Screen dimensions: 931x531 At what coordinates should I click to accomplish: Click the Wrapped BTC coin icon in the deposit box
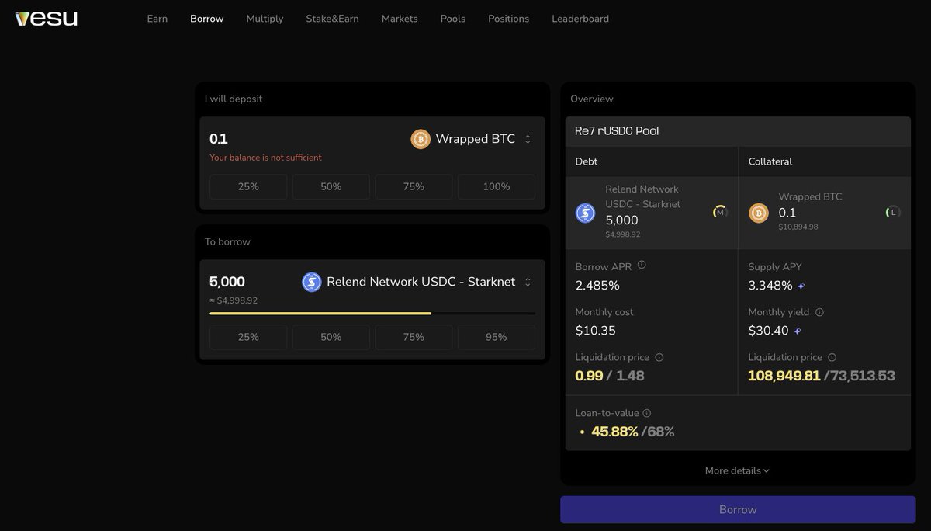coord(421,139)
